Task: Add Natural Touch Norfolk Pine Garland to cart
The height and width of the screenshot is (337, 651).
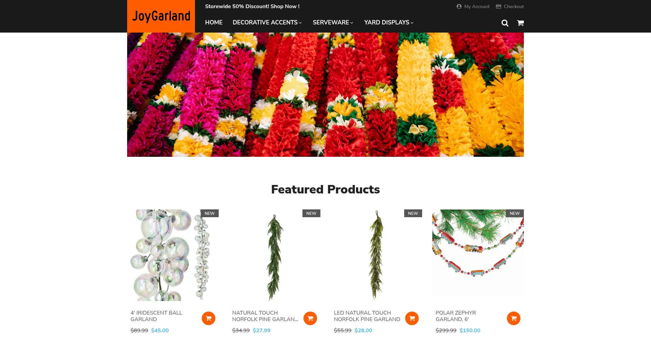Action: 310,318
